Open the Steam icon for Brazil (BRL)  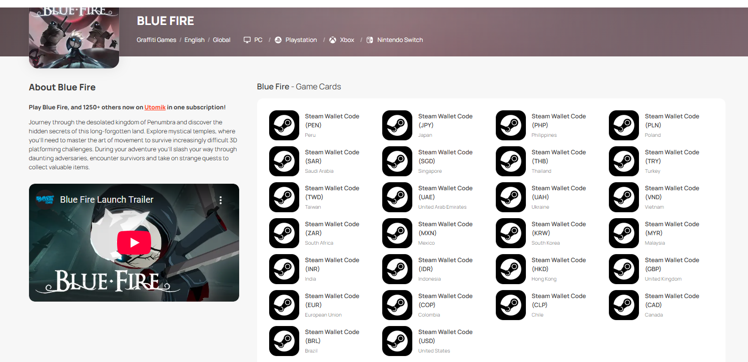(x=284, y=341)
